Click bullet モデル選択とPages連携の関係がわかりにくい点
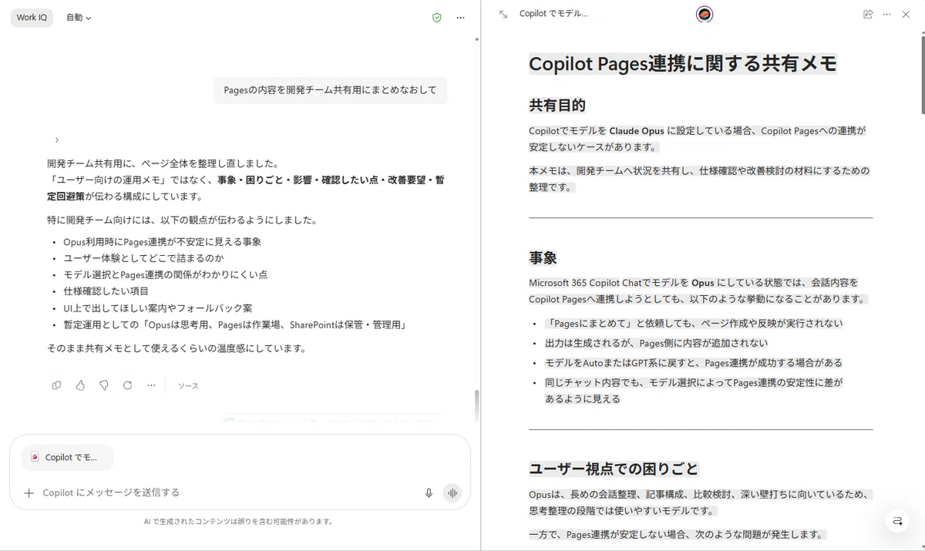Image resolution: width=925 pixels, height=551 pixels. point(165,274)
